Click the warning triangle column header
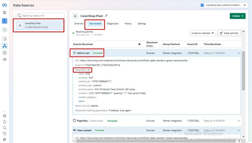This screenshot has height=143, width=252. [x=139, y=44]
